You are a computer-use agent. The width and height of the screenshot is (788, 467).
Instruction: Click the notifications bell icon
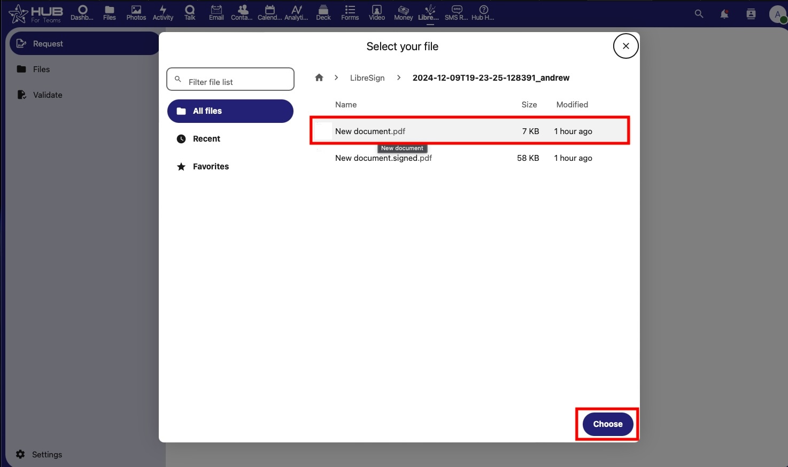(x=724, y=14)
